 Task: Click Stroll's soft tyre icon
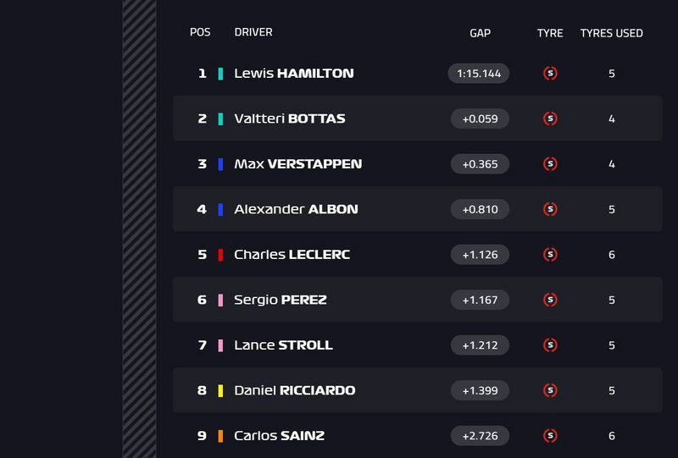coord(550,345)
